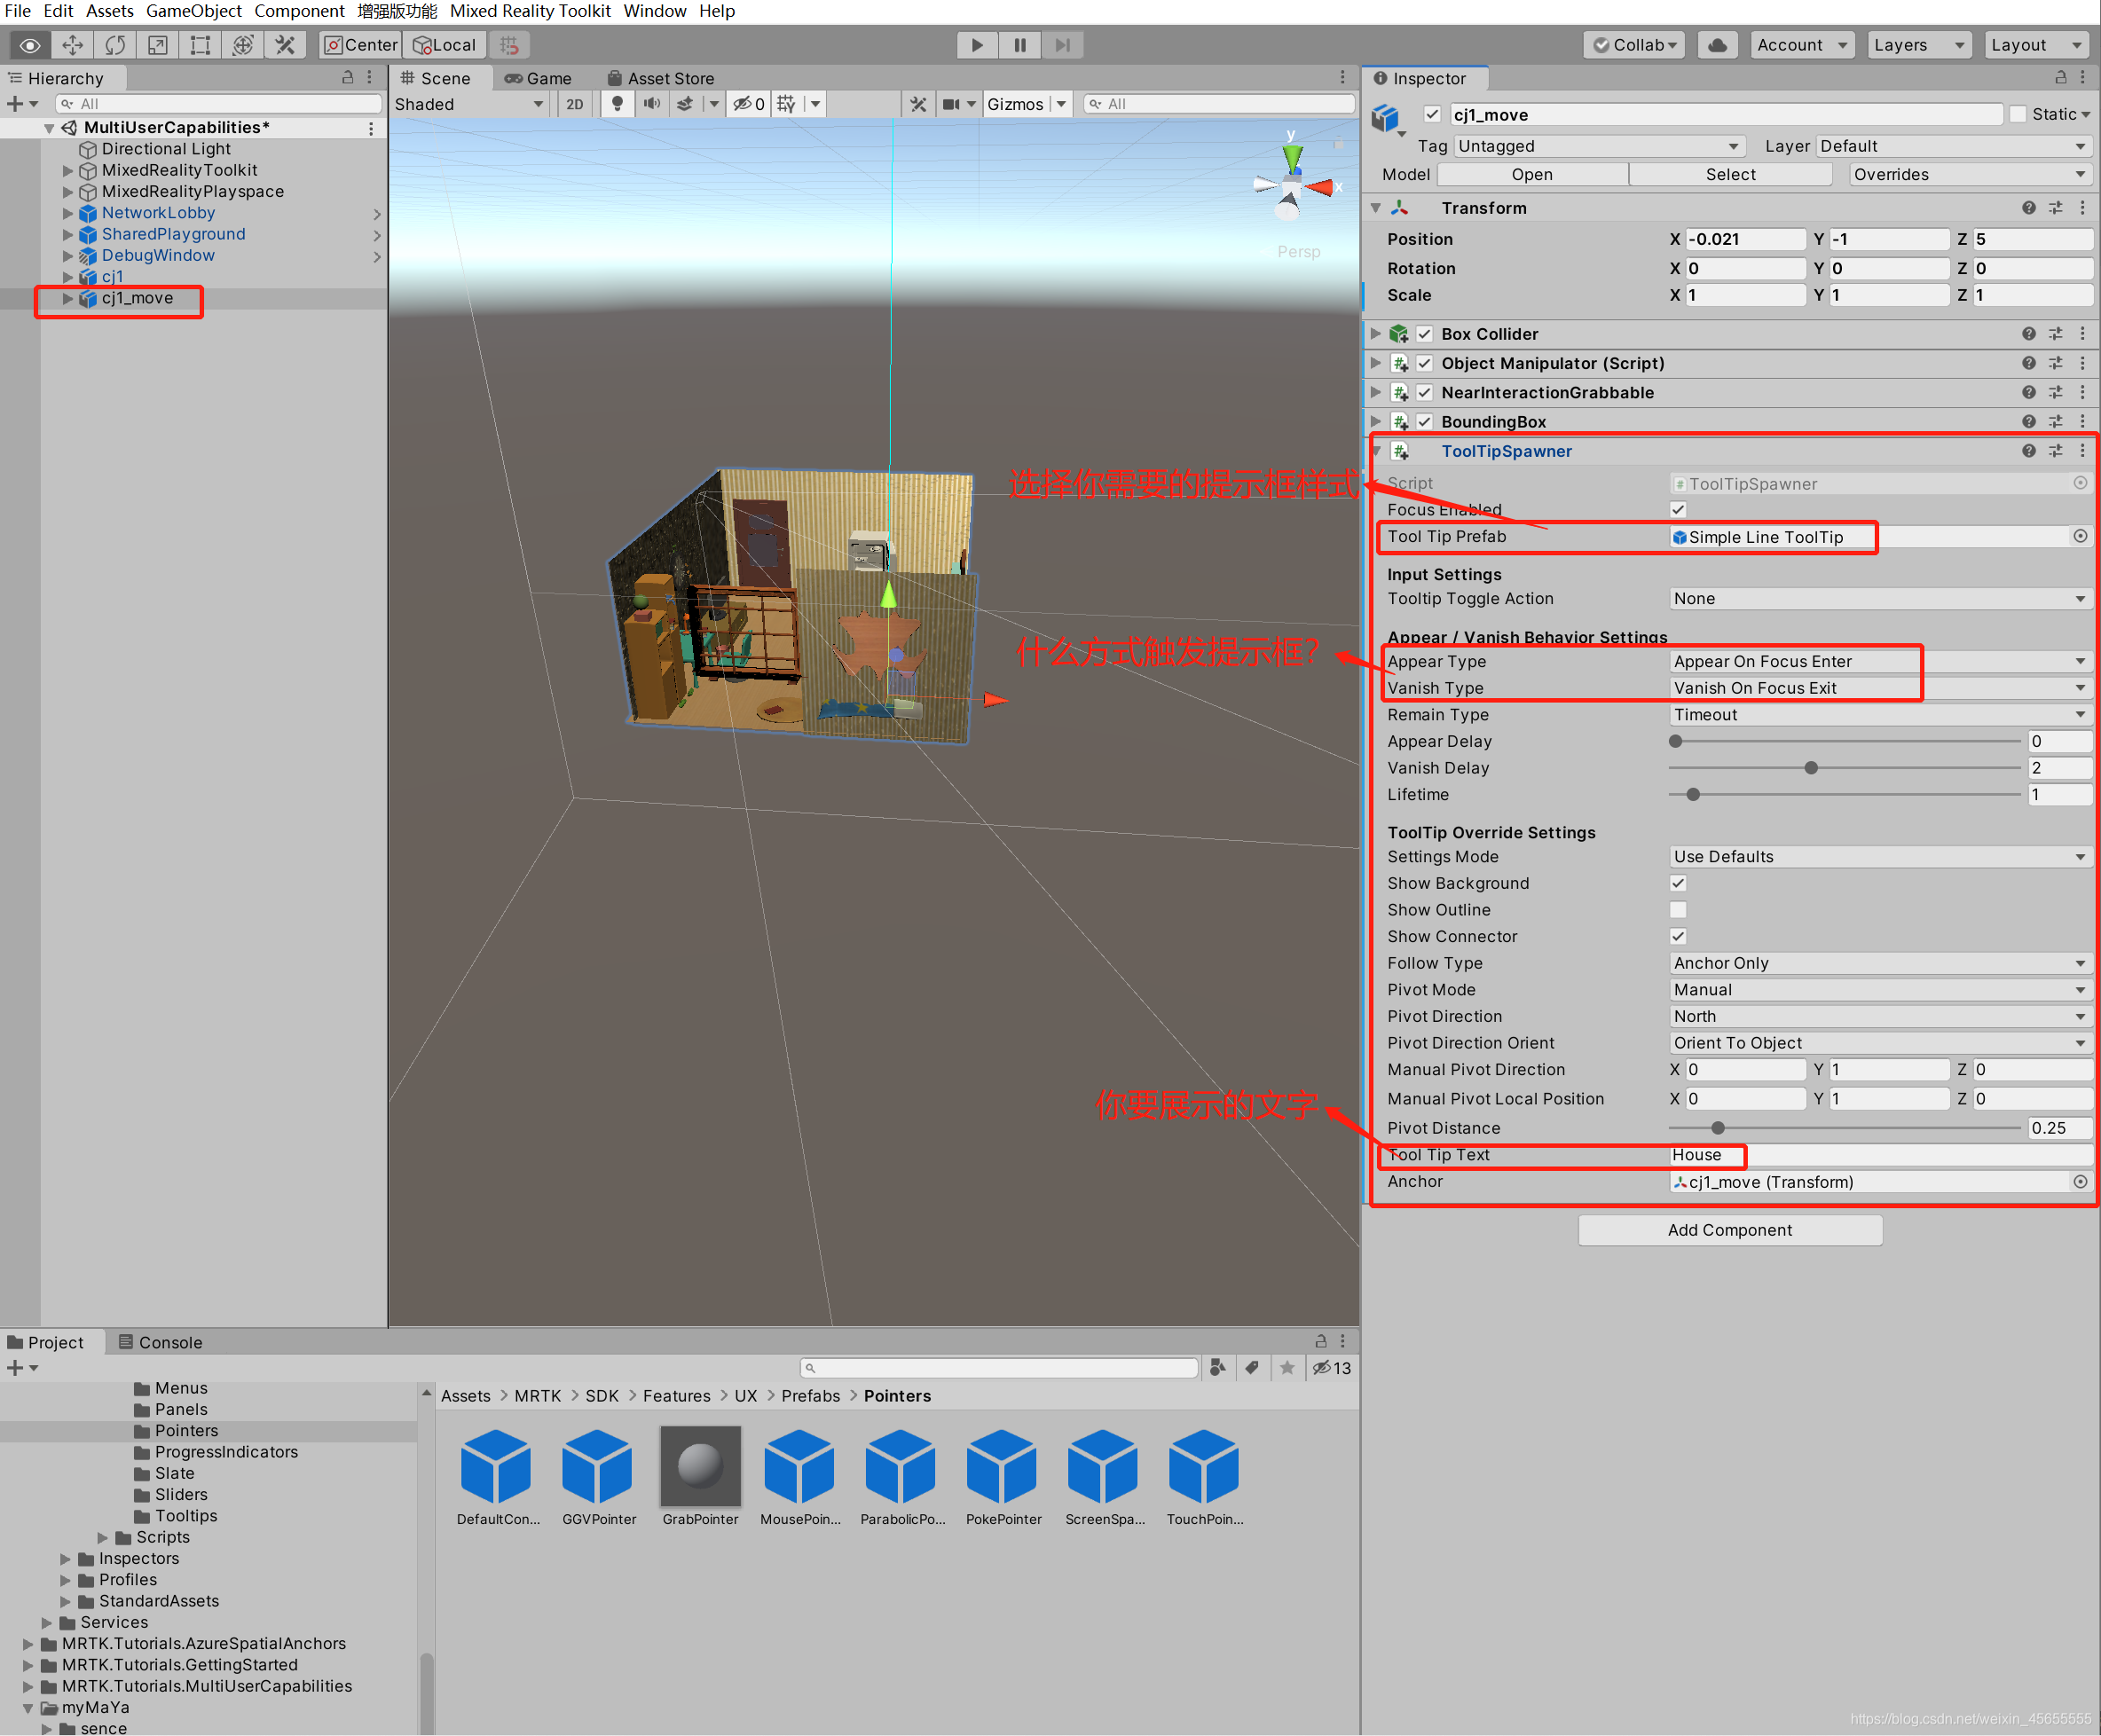Screen dimensions: 2101x1736
Task: Click the Add Component button
Action: (1729, 1230)
